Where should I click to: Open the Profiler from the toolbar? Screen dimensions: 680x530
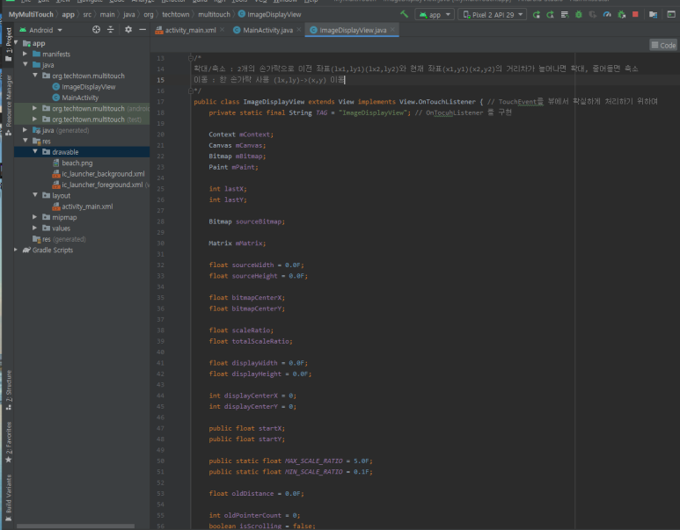click(606, 15)
